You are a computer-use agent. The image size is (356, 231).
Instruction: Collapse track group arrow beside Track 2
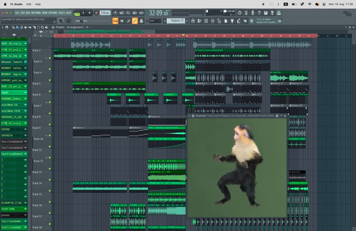click(x=46, y=58)
